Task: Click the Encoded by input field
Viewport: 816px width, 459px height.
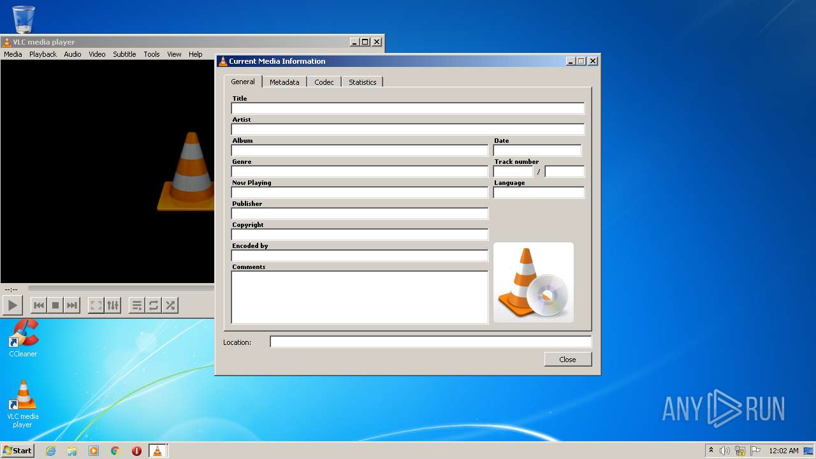Action: (x=360, y=256)
